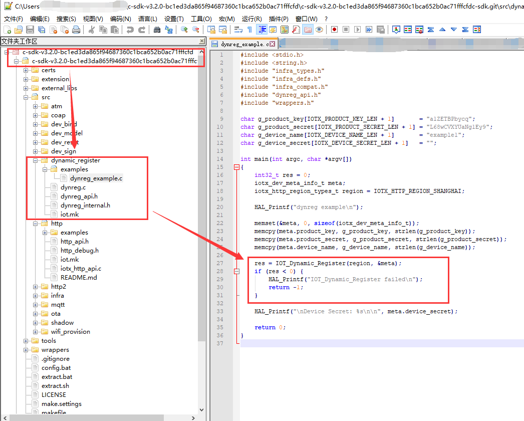Collapse the dynamic_register folder node

35,160
